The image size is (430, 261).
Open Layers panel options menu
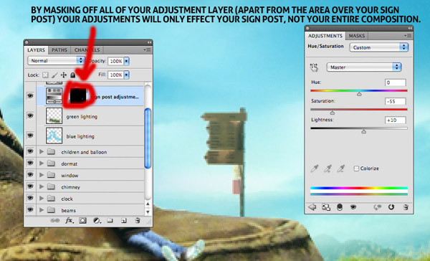pyautogui.click(x=147, y=50)
